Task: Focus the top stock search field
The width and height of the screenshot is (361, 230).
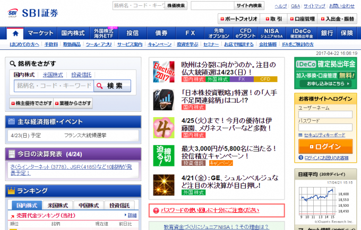Action: click(x=139, y=5)
